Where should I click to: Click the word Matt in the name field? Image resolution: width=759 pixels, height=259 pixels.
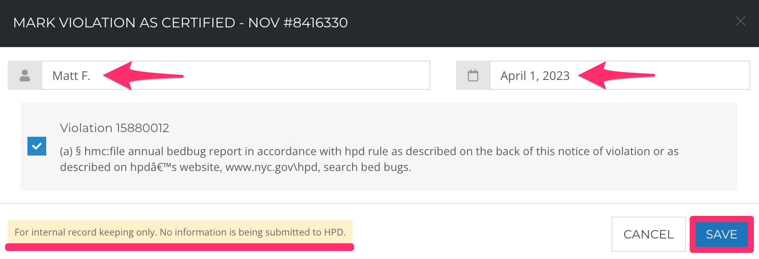point(65,76)
